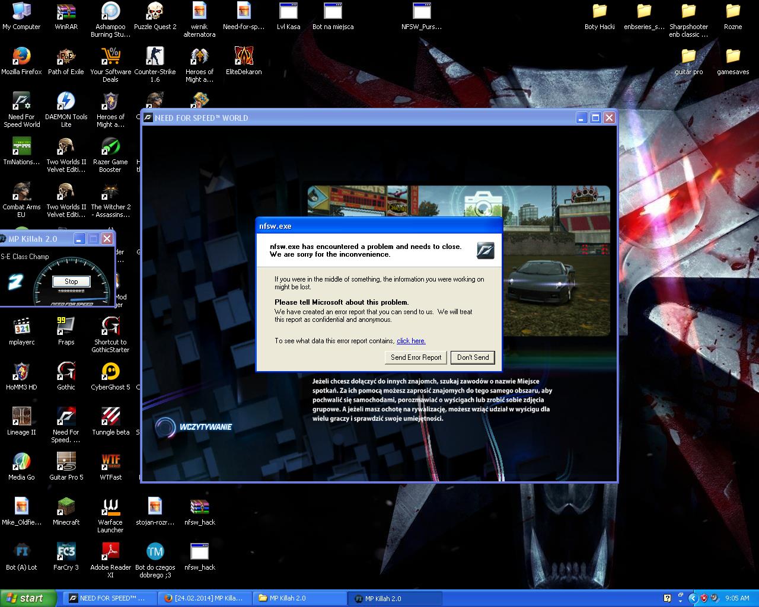This screenshot has width=759, height=607.
Task: Launch the CyberGhost 5 shortcut
Action: (x=110, y=376)
